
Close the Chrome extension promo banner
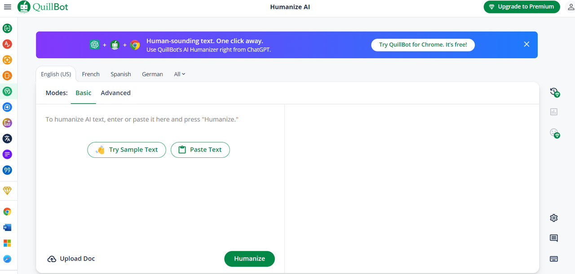point(526,44)
